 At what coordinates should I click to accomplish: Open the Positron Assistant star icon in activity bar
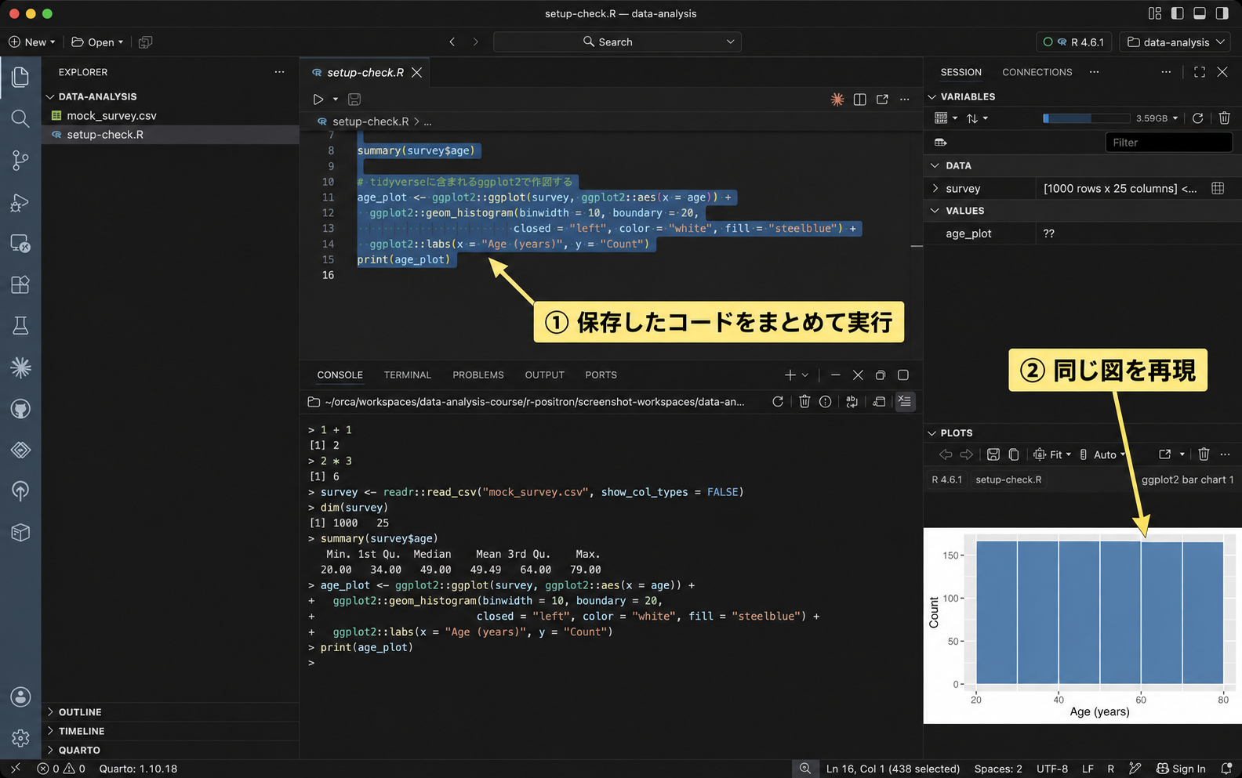pyautogui.click(x=20, y=367)
